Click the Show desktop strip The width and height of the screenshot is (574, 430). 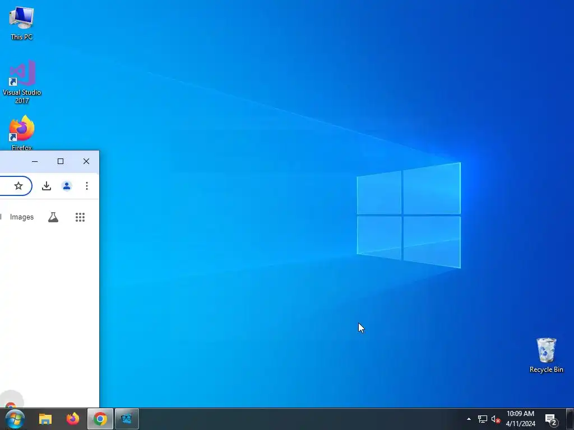570,419
